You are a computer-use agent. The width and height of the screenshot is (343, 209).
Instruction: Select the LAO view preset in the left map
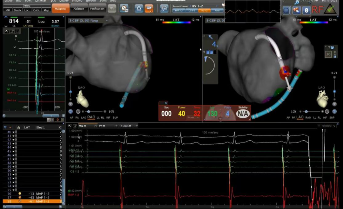coord(84,118)
